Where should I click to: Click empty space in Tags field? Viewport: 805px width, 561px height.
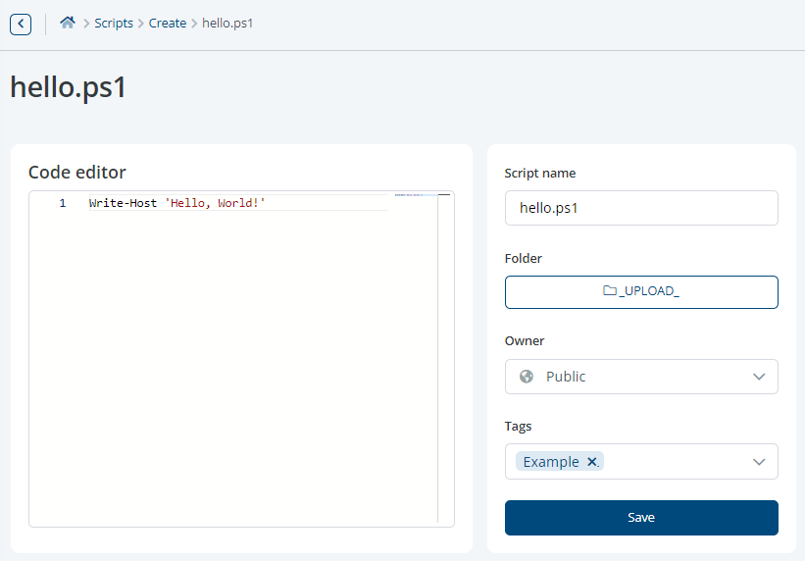[677, 462]
